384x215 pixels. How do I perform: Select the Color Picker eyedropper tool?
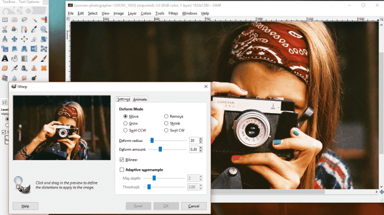point(34,29)
